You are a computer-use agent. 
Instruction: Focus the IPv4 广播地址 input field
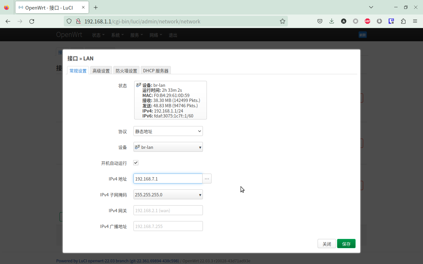click(x=168, y=226)
